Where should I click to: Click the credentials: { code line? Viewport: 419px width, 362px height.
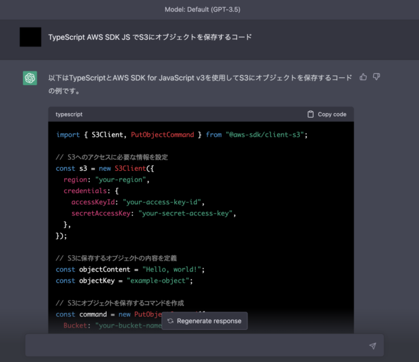point(91,190)
